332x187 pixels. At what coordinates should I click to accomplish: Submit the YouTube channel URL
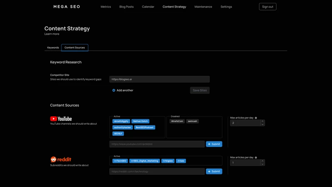click(x=214, y=144)
